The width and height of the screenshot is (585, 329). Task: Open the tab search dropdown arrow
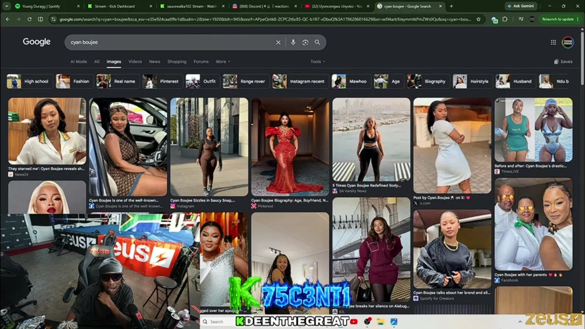click(6, 6)
